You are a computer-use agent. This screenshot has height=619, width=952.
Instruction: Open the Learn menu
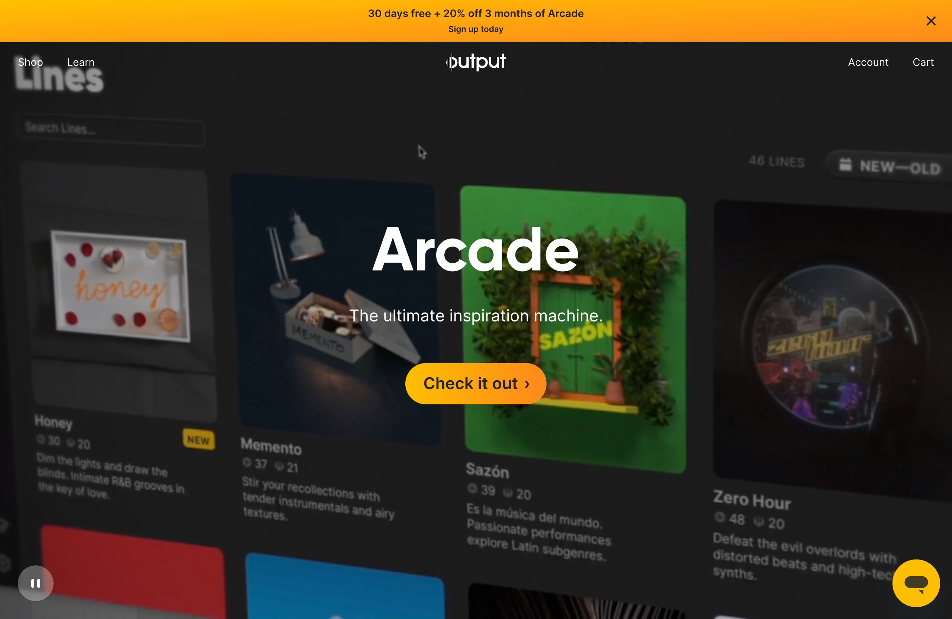(x=81, y=62)
